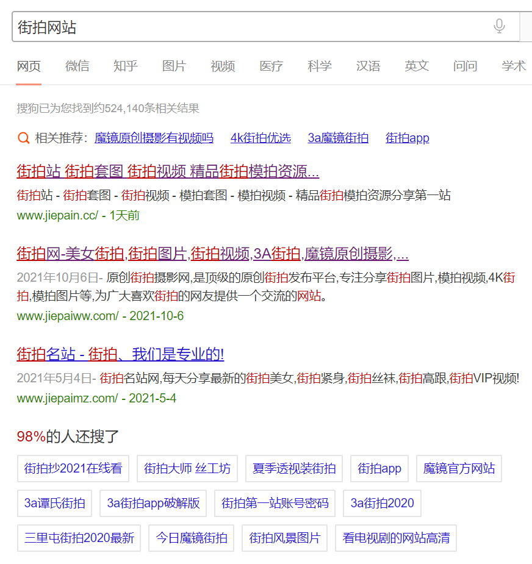Click the result count text 搜狗已为您找到约524,140条相关结果
This screenshot has width=532, height=564.
pyautogui.click(x=108, y=109)
